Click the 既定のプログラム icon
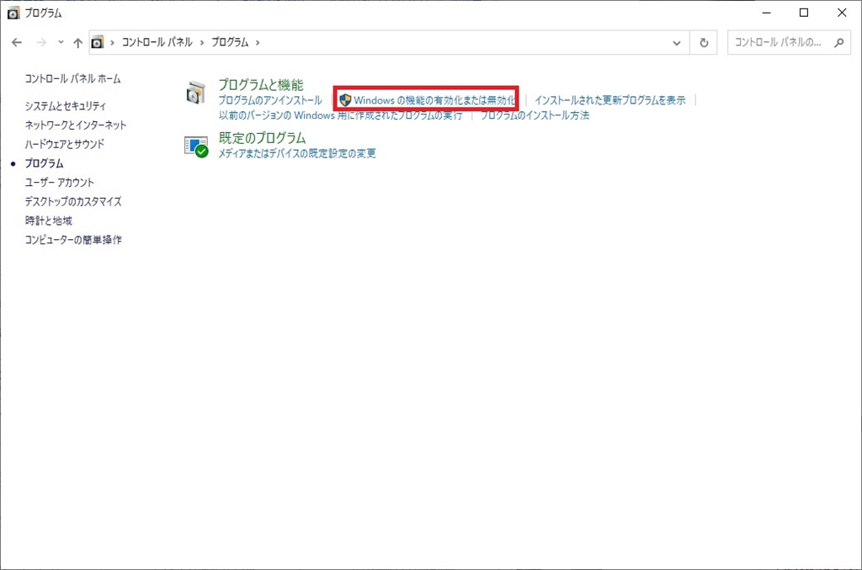Screen dimensions: 862x570 coord(196,146)
